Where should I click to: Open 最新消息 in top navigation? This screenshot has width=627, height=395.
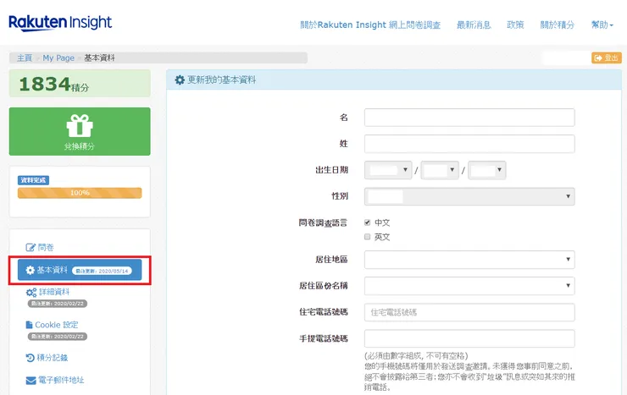pyautogui.click(x=474, y=25)
